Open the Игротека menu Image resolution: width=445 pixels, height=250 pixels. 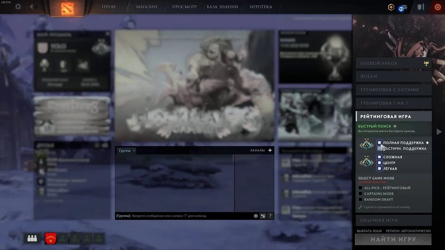[261, 7]
